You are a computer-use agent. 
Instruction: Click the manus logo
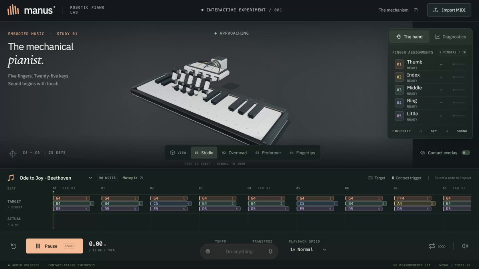31,10
